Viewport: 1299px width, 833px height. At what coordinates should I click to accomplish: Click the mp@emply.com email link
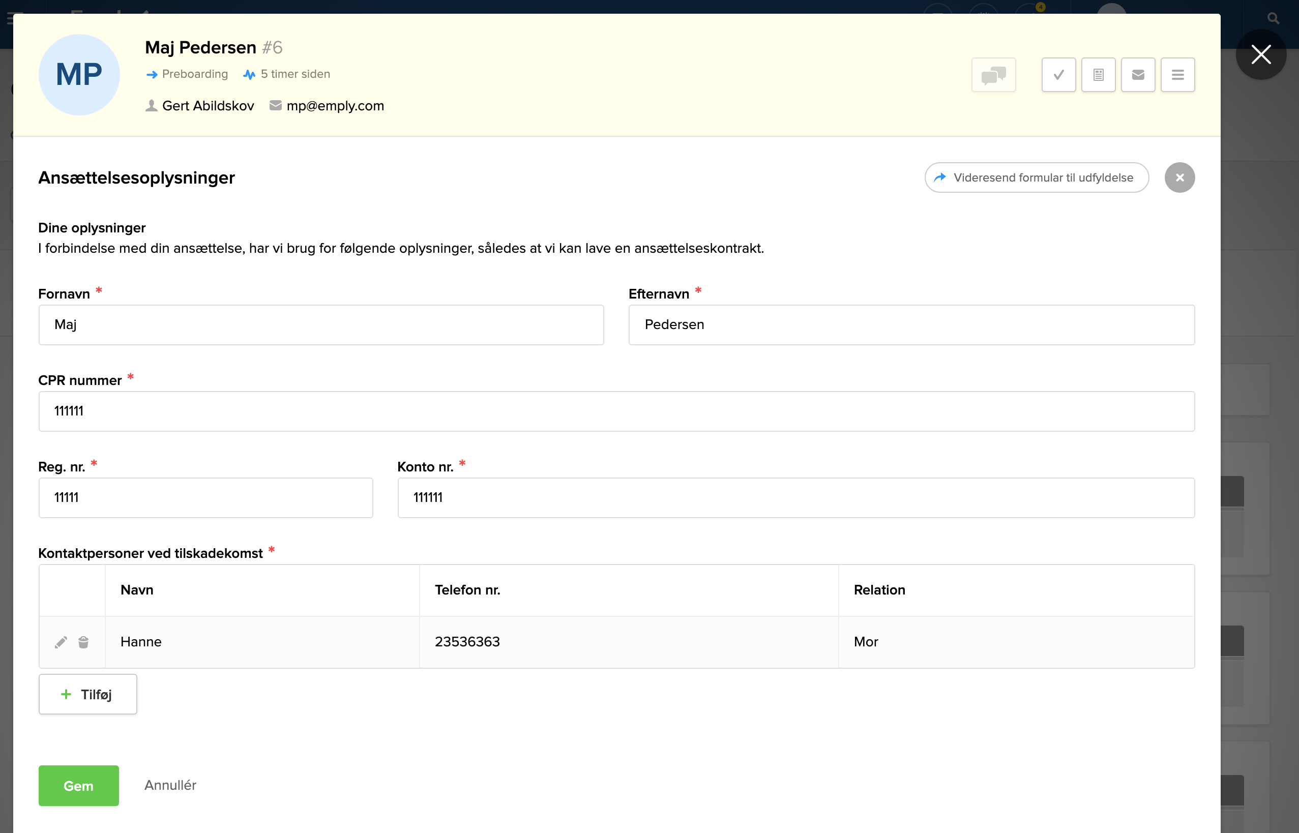335,106
